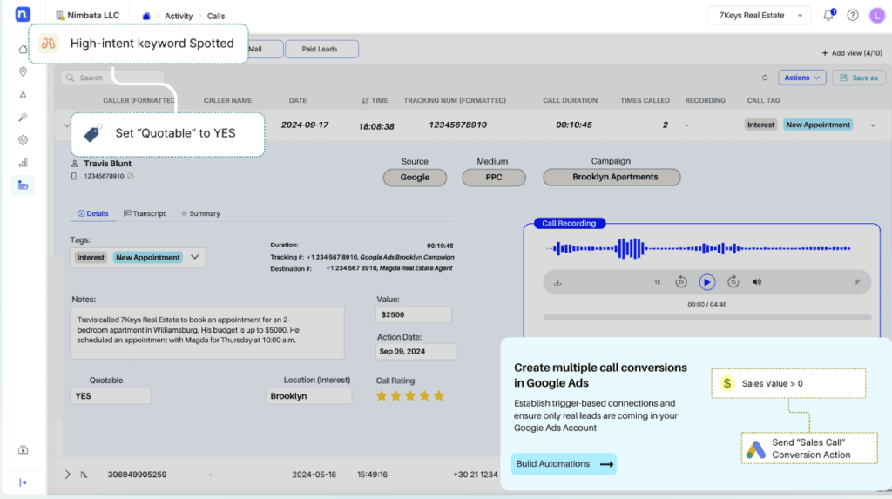892x499 pixels.
Task: Click the Build Automations button
Action: coord(564,464)
